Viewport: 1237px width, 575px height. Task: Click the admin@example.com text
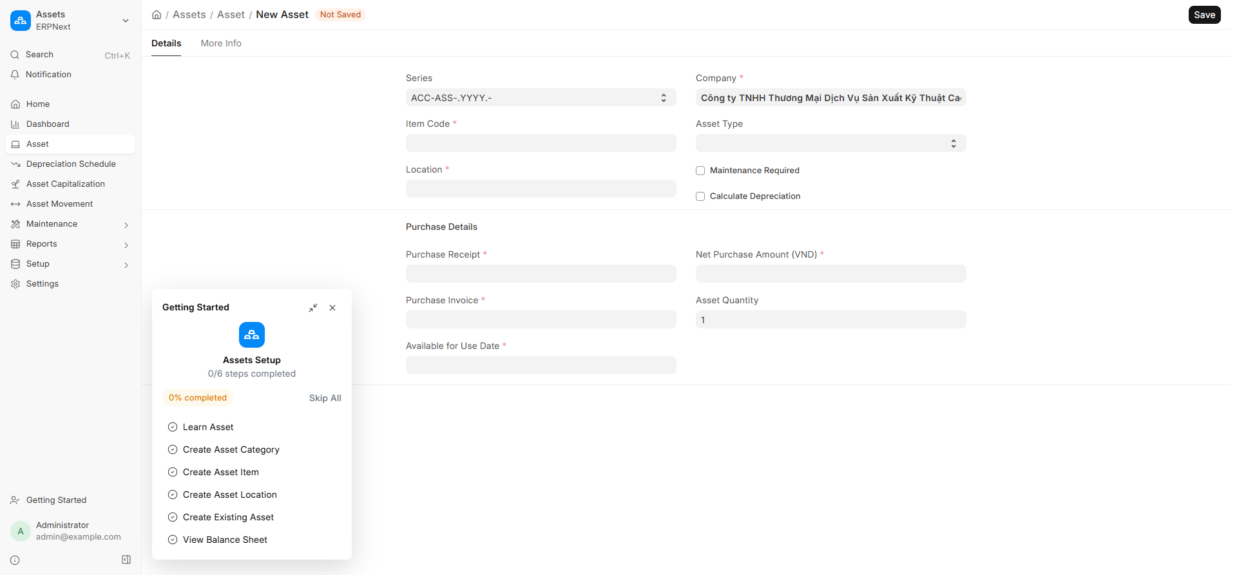(x=79, y=537)
